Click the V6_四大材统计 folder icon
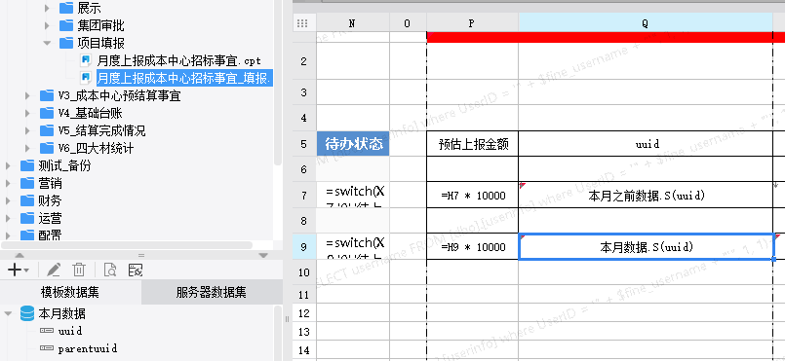785x361 pixels. [47, 148]
